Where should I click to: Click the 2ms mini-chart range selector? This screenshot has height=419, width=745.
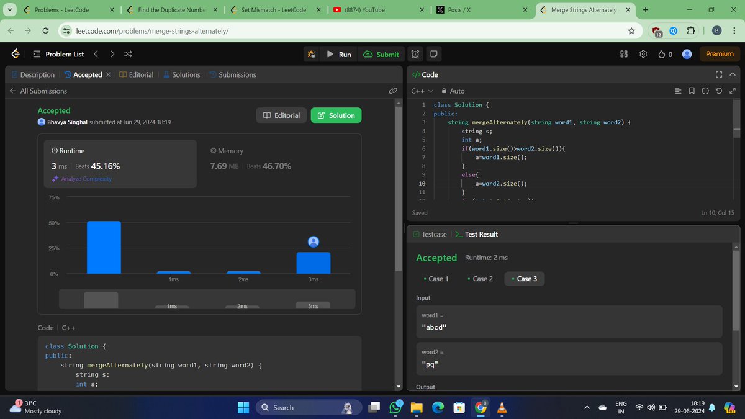242,305
